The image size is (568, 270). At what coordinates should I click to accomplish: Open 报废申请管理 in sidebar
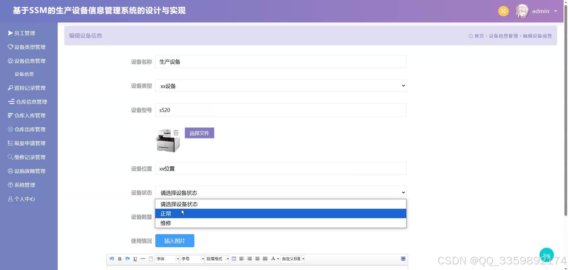point(30,143)
